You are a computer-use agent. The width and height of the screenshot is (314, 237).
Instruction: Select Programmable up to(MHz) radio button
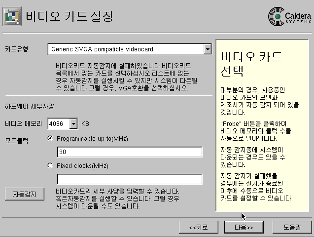coord(50,138)
